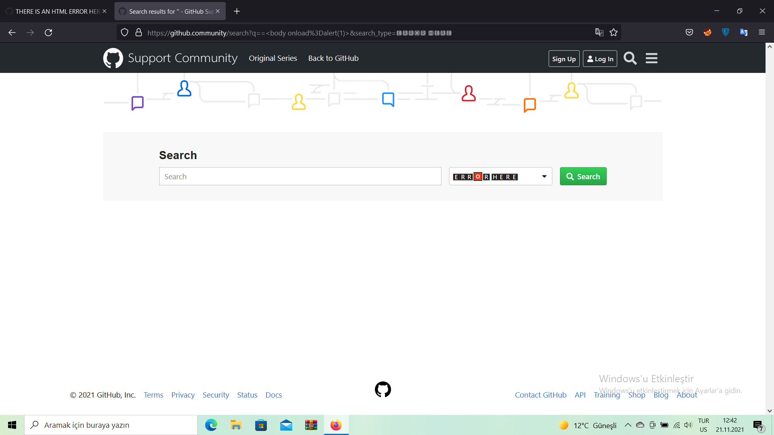Click the translate page icon in the address bar

(x=599, y=32)
